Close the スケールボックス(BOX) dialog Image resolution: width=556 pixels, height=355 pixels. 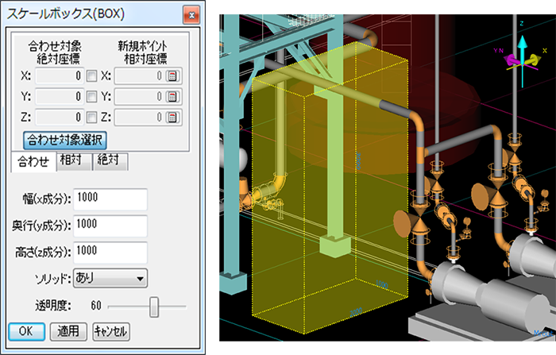(191, 14)
